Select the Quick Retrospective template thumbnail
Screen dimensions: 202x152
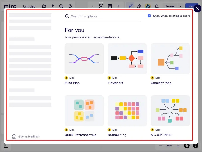pyautogui.click(x=84, y=111)
